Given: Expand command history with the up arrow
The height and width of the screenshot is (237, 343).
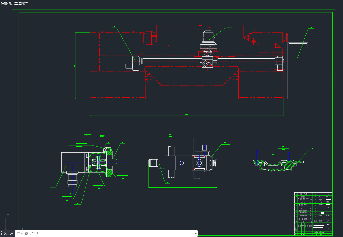Looking at the screenshot, I should pos(196,233).
